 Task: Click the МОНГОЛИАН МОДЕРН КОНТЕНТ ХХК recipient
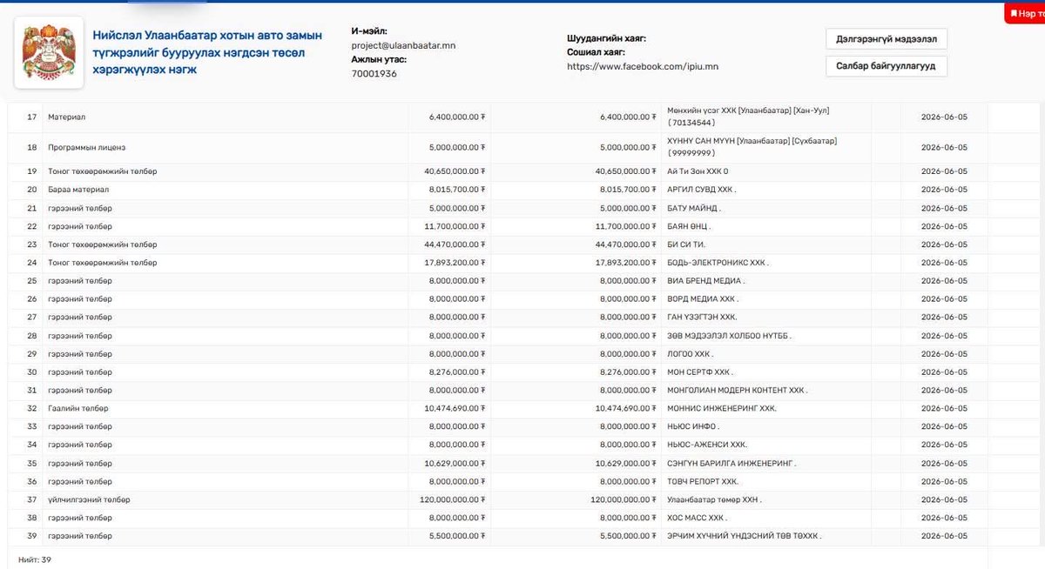point(736,390)
